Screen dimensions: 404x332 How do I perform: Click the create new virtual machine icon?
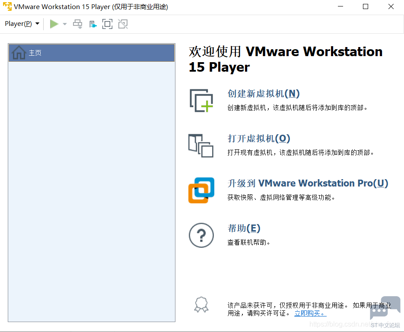click(x=201, y=101)
